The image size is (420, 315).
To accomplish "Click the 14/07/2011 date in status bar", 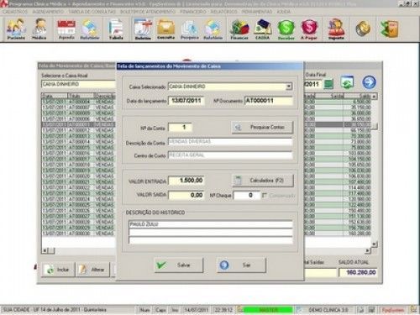I will point(196,310).
